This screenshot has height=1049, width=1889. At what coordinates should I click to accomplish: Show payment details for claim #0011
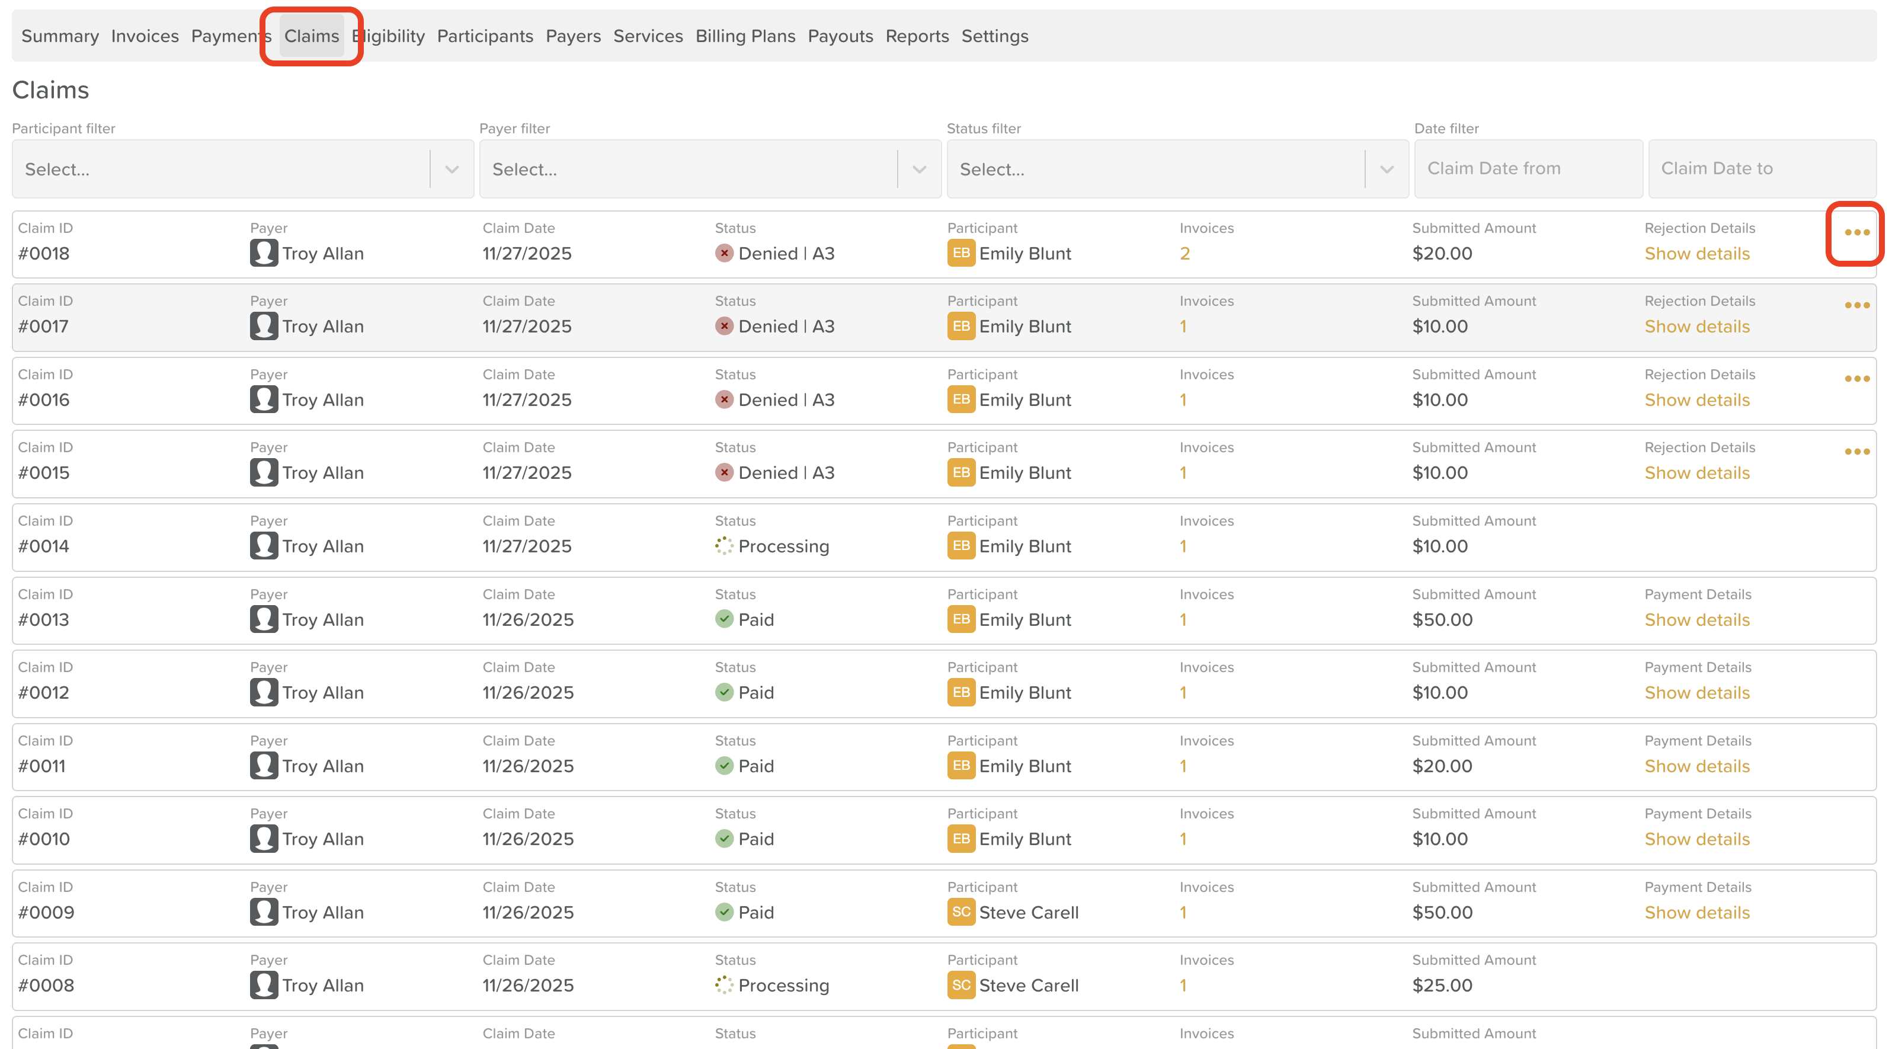pyautogui.click(x=1696, y=766)
